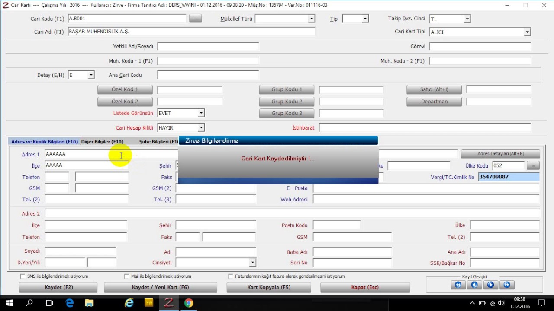Open battery status in tray
Viewport: 554px width, 311px height.
click(482, 303)
